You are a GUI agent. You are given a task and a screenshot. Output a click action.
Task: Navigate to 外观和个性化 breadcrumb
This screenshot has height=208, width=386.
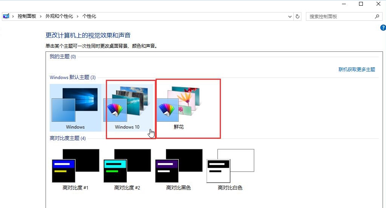point(59,16)
